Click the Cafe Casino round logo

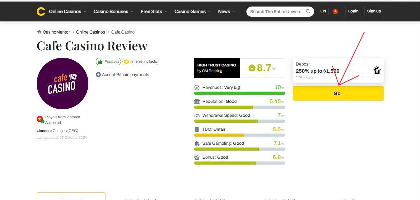click(63, 84)
